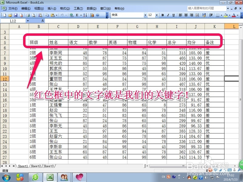
Task: Click the Save icon on toolbar
Action: (16, 15)
